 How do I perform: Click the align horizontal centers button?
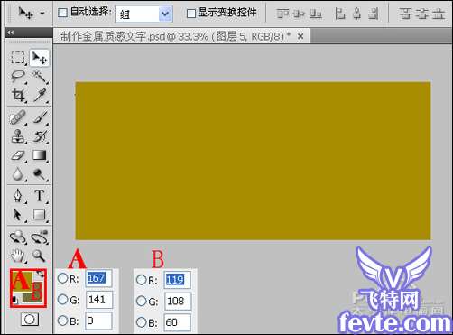tap(356, 14)
